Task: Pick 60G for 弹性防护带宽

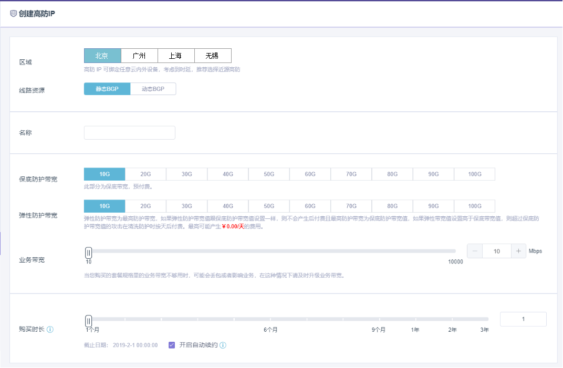Action: tap(310, 206)
